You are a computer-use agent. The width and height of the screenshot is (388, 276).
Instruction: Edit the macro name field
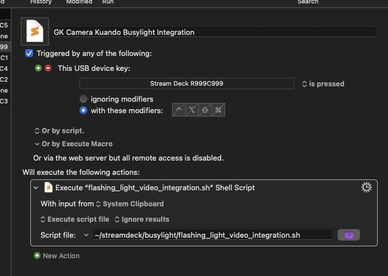[x=214, y=32]
